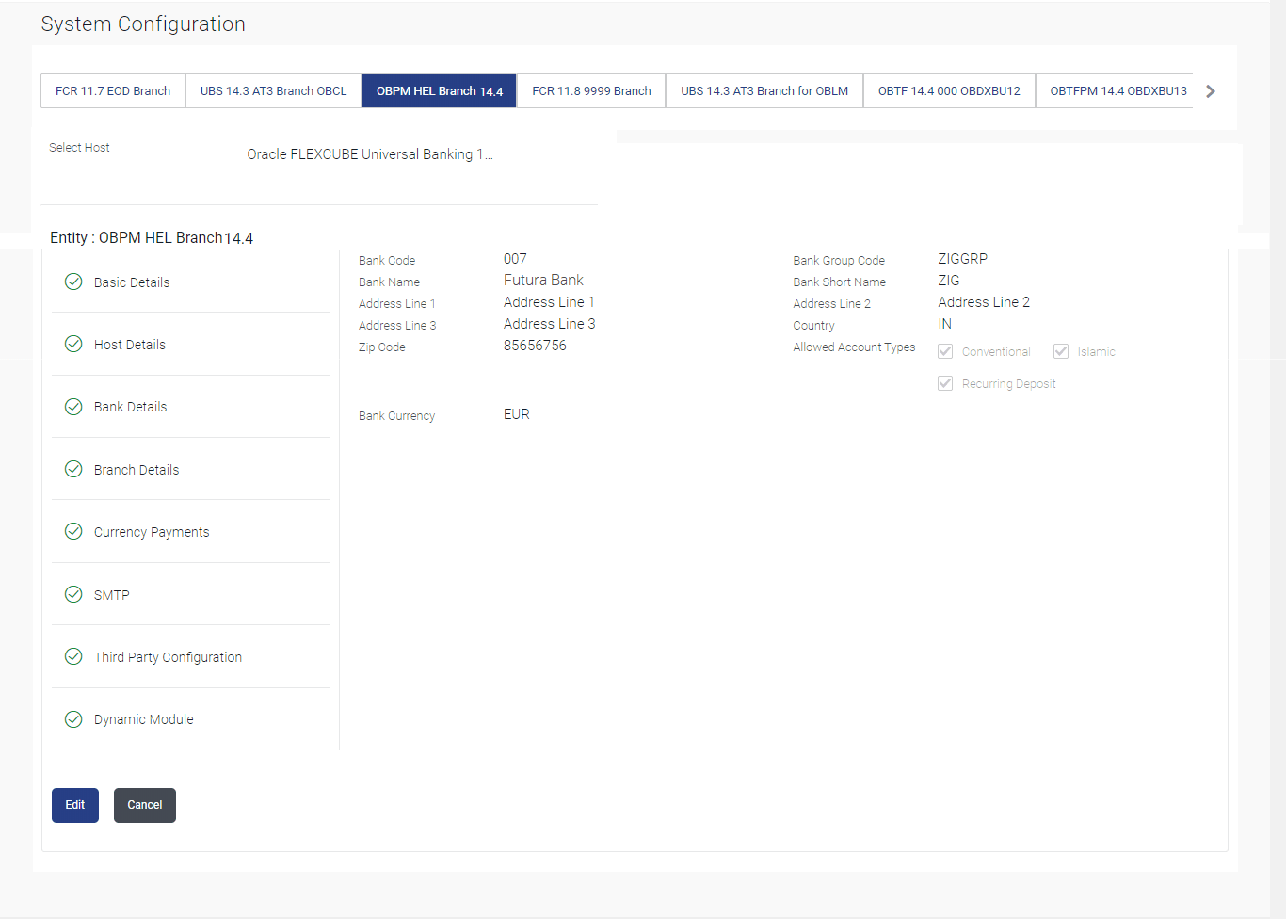The height and width of the screenshot is (919, 1286).
Task: Switch to FCR 11.7 EOD Branch tab
Action: [113, 91]
